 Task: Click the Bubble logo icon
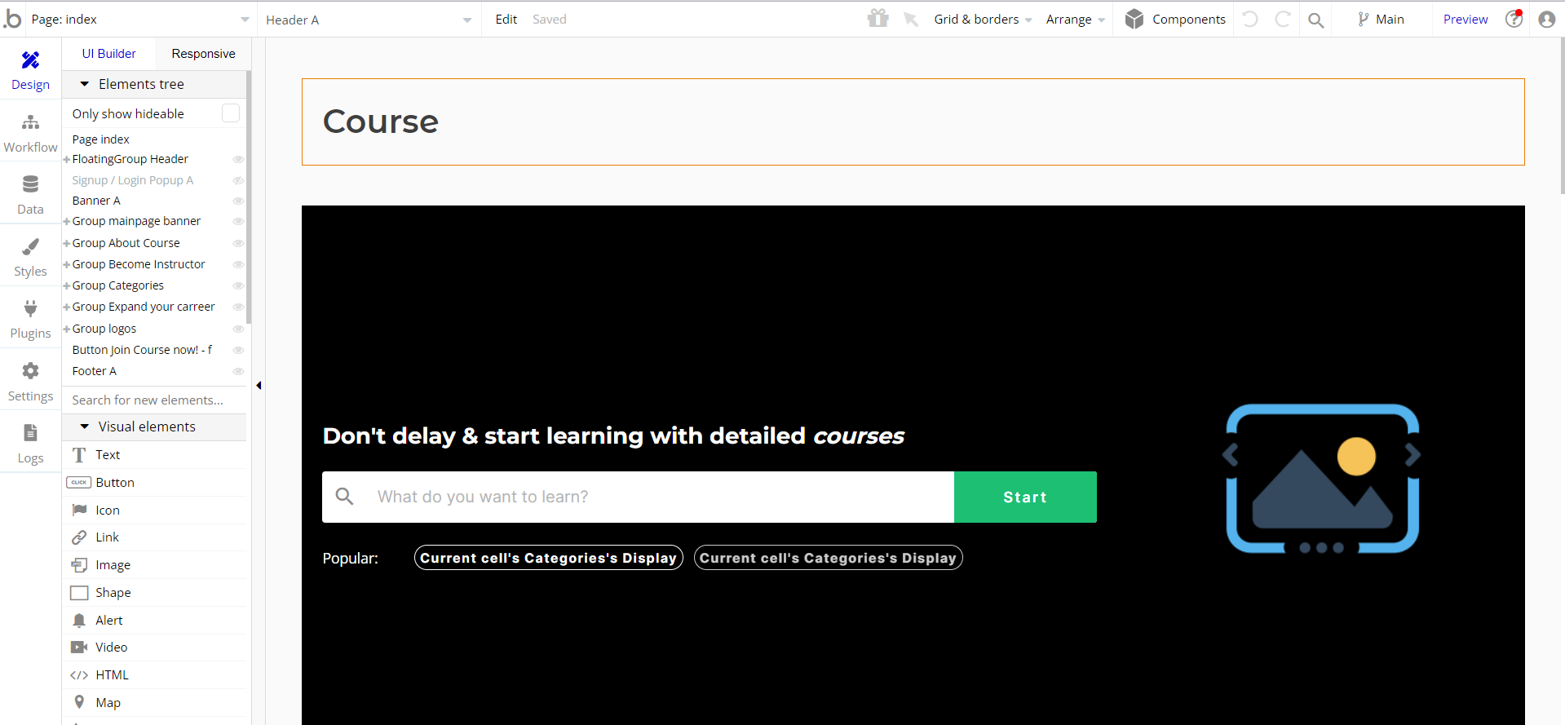coord(13,19)
